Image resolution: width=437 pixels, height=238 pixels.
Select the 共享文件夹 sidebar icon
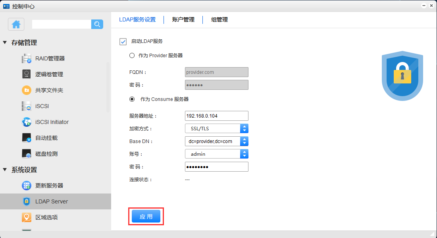(x=27, y=90)
